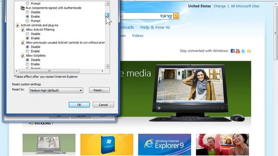Open the Windows Twitter icon

point(243,51)
